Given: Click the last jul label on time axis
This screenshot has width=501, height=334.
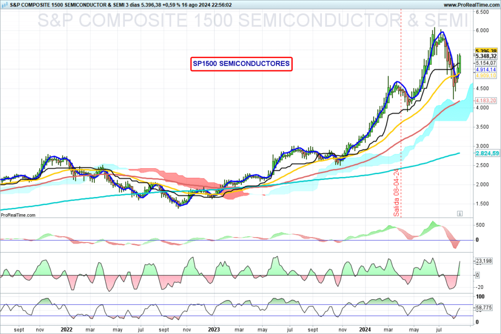Looking at the screenshot, I should coord(439,330).
